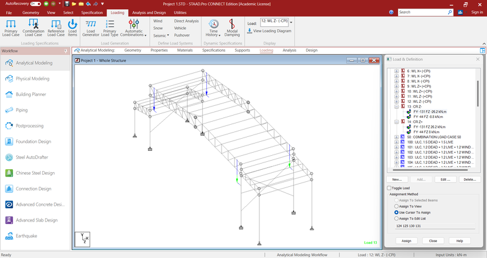Viewport: 487px width, 258px height.
Task: Open the Advanced Slab Design workflow
Action: (x=35, y=220)
